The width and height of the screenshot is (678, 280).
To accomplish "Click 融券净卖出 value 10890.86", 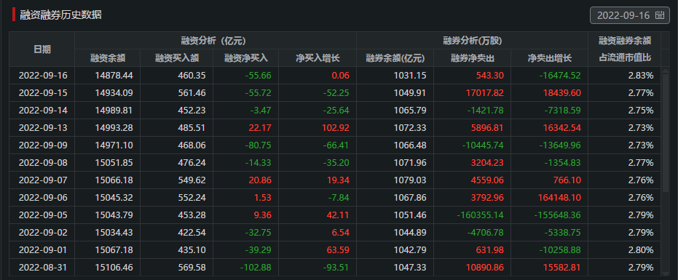I will point(485,268).
